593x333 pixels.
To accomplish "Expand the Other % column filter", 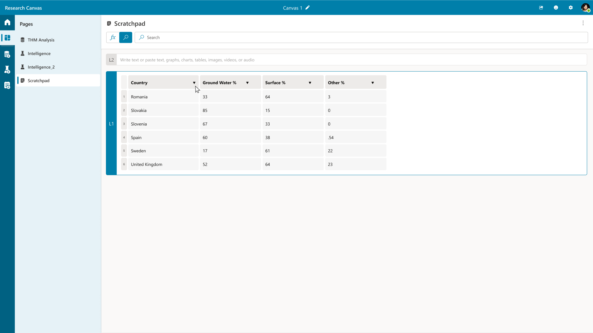I will [373, 83].
